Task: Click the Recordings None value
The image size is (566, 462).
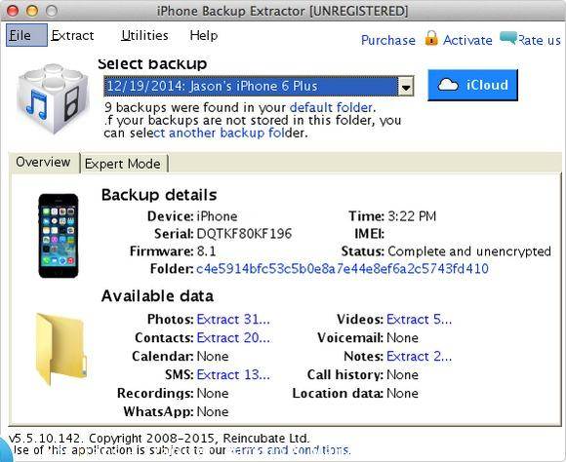Action: [213, 393]
